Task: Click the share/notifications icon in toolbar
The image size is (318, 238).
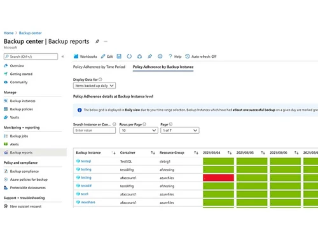Action: click(x=139, y=56)
